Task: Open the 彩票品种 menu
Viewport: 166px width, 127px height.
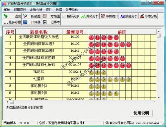Action: [20, 10]
